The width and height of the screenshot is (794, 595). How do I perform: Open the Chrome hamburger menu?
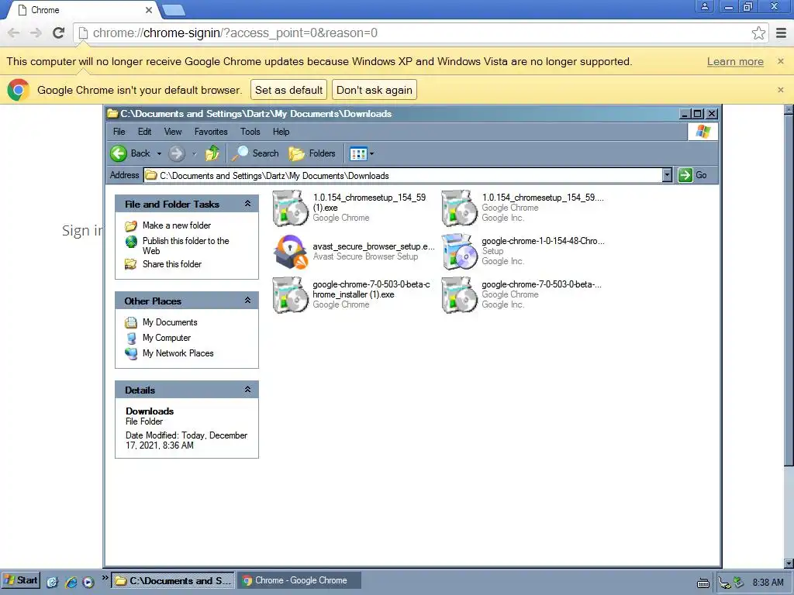(x=782, y=33)
